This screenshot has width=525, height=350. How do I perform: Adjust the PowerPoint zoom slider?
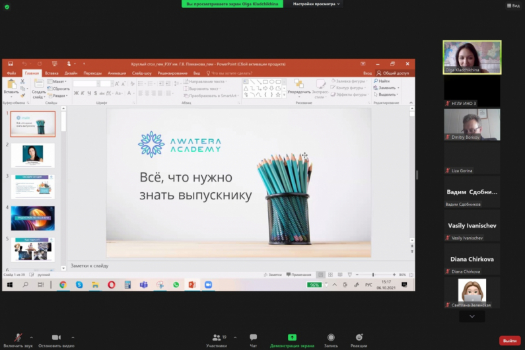[x=373, y=275]
